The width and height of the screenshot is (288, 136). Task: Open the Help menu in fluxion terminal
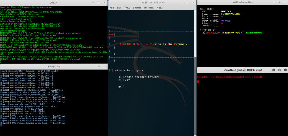pyautogui.click(x=159, y=7)
